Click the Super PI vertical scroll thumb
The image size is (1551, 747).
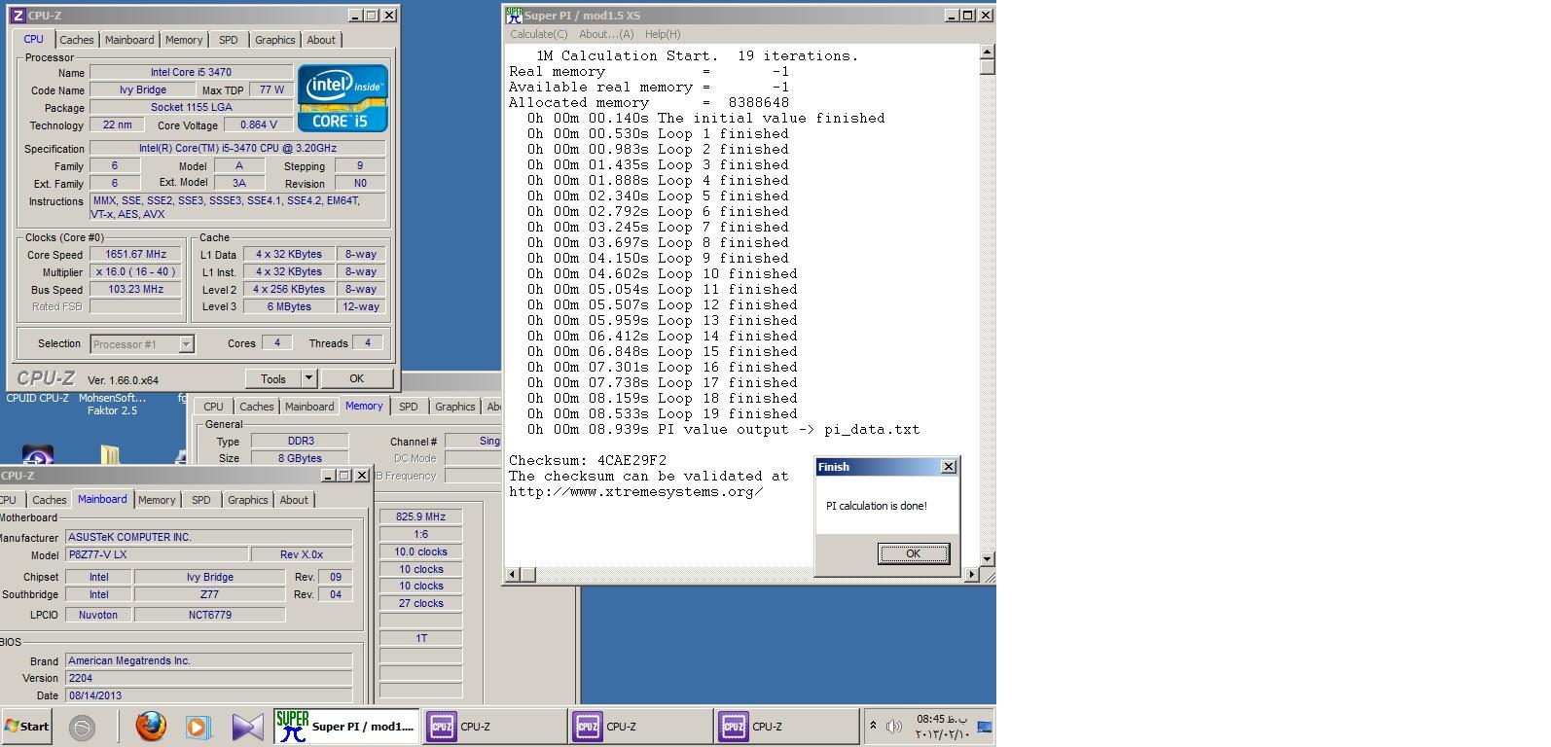pyautogui.click(x=988, y=66)
